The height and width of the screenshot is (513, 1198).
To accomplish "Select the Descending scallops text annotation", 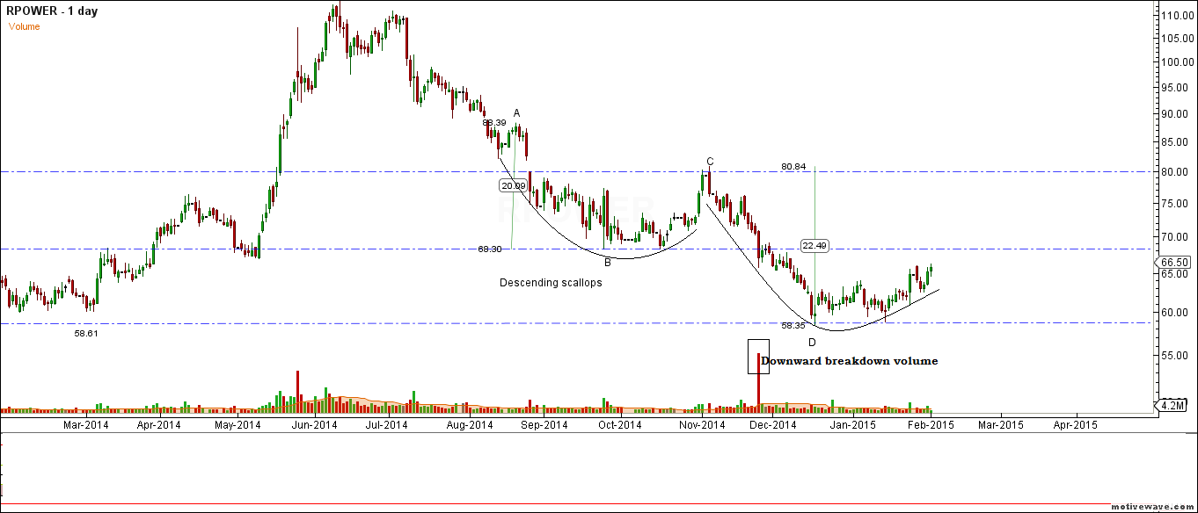I will pos(550,283).
